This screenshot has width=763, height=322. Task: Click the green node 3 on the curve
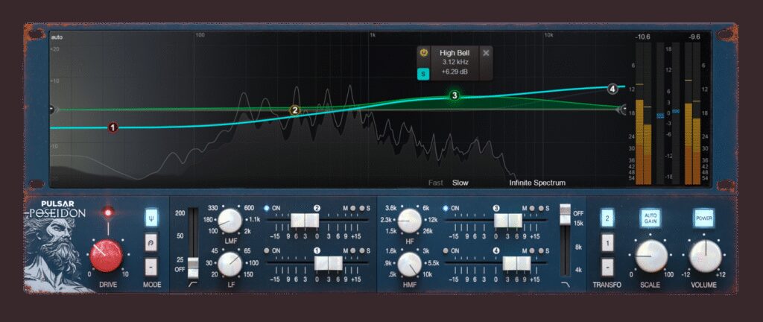pos(454,95)
